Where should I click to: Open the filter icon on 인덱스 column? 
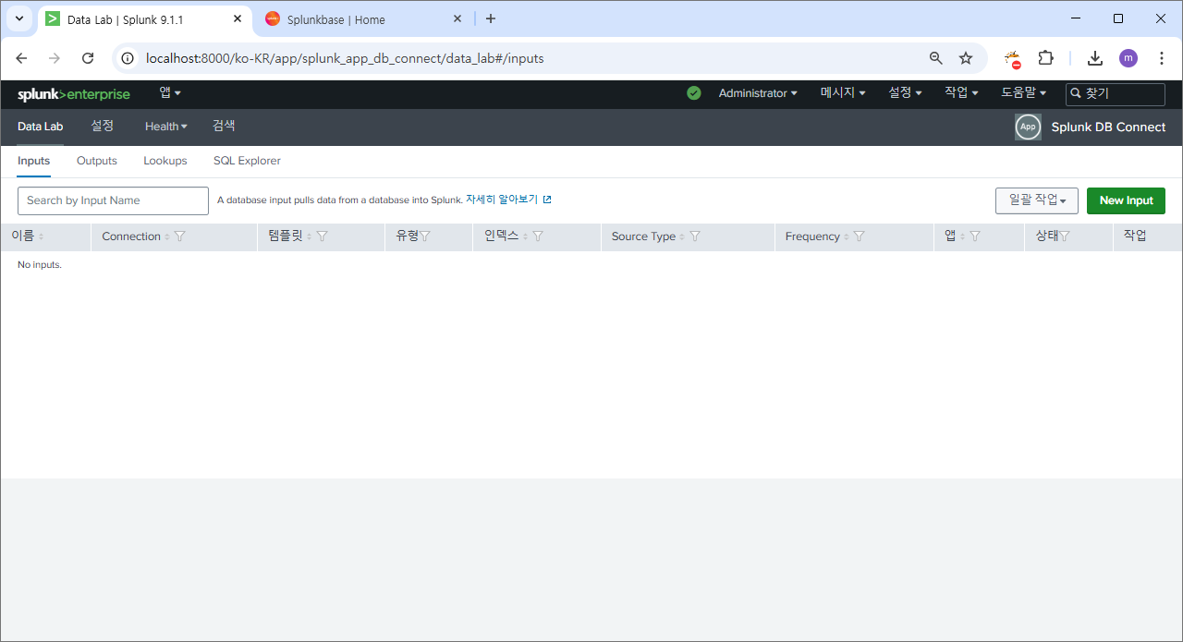(x=538, y=236)
